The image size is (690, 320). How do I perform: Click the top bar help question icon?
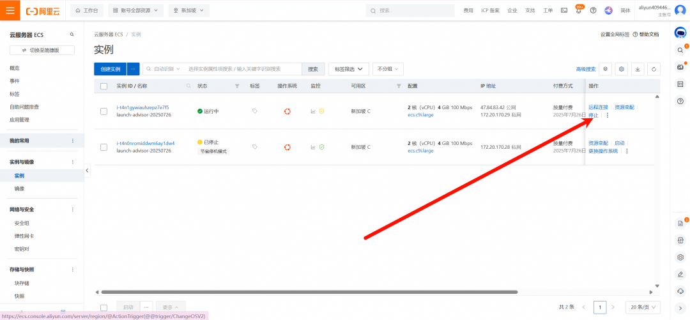click(593, 11)
